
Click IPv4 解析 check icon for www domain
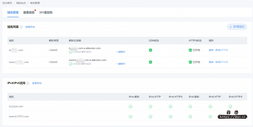[x=130, y=116]
